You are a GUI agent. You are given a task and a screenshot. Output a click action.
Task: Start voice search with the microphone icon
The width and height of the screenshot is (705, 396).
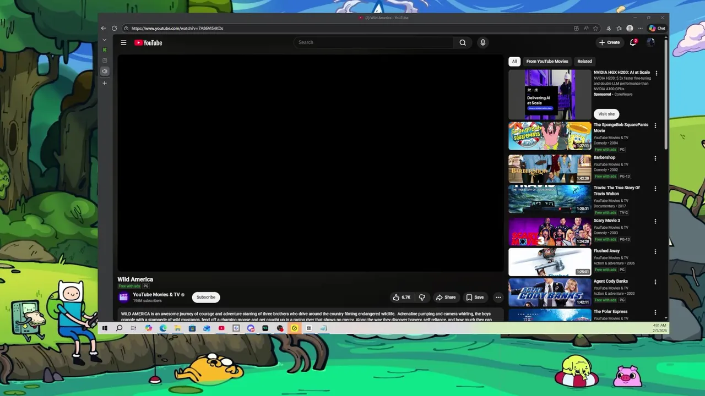pyautogui.click(x=482, y=42)
